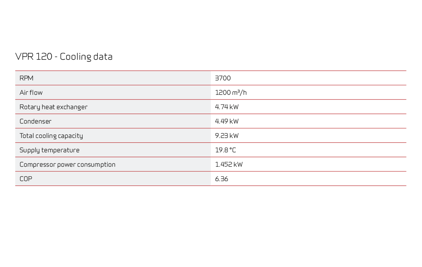Select the COP row label
This screenshot has width=422, height=267.
click(x=26, y=179)
